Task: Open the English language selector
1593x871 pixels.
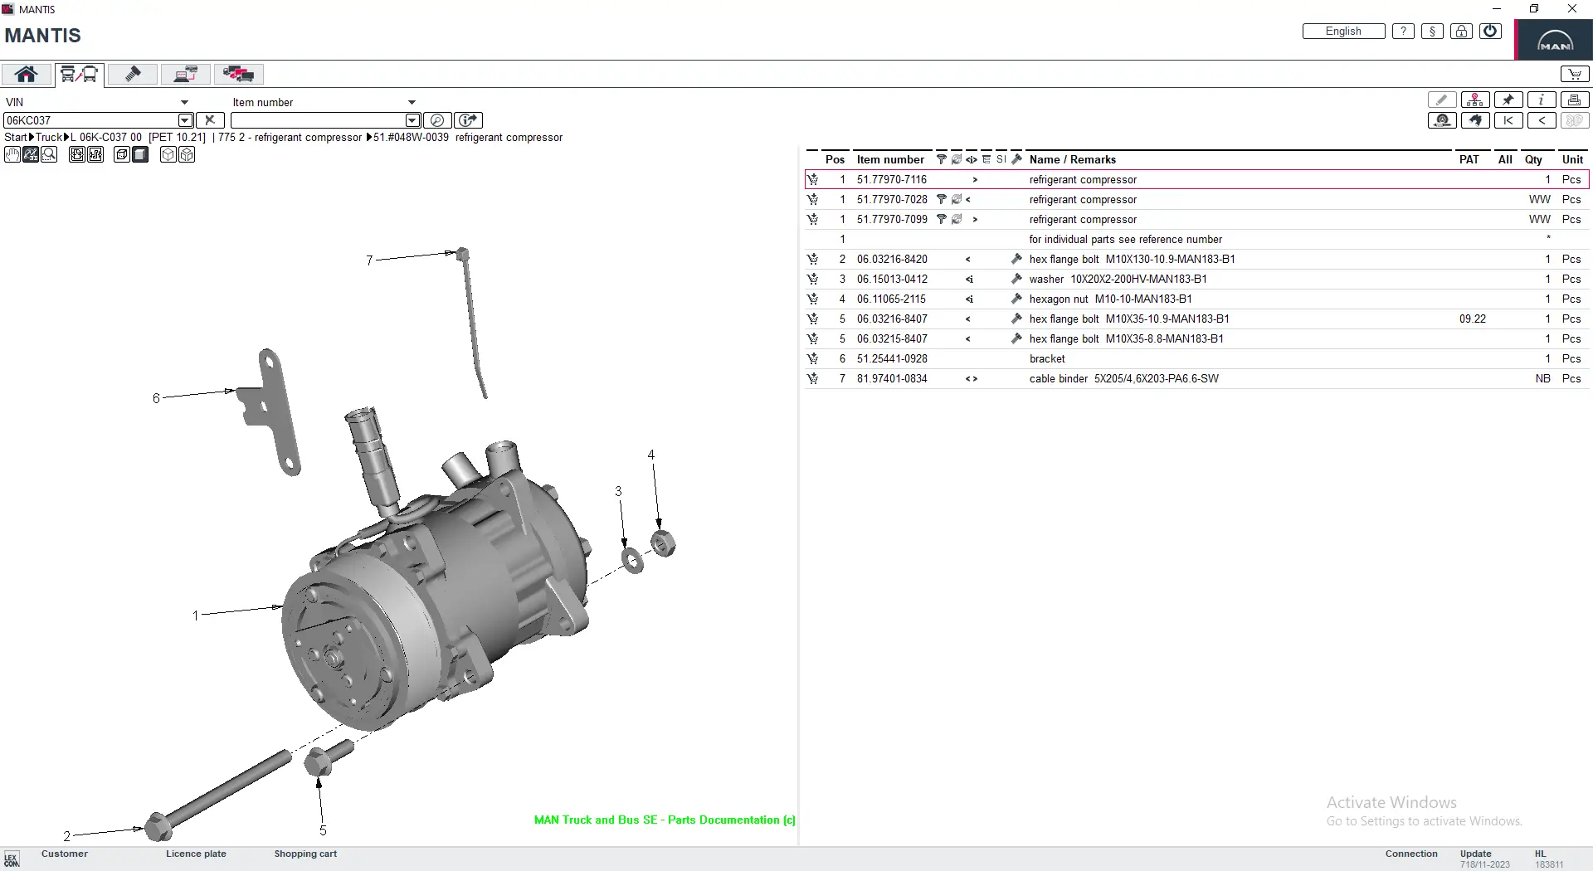Action: coord(1342,31)
